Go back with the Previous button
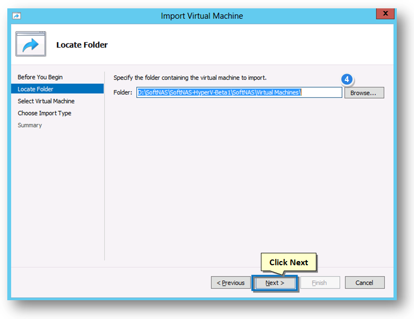The width and height of the screenshot is (414, 319). point(231,283)
